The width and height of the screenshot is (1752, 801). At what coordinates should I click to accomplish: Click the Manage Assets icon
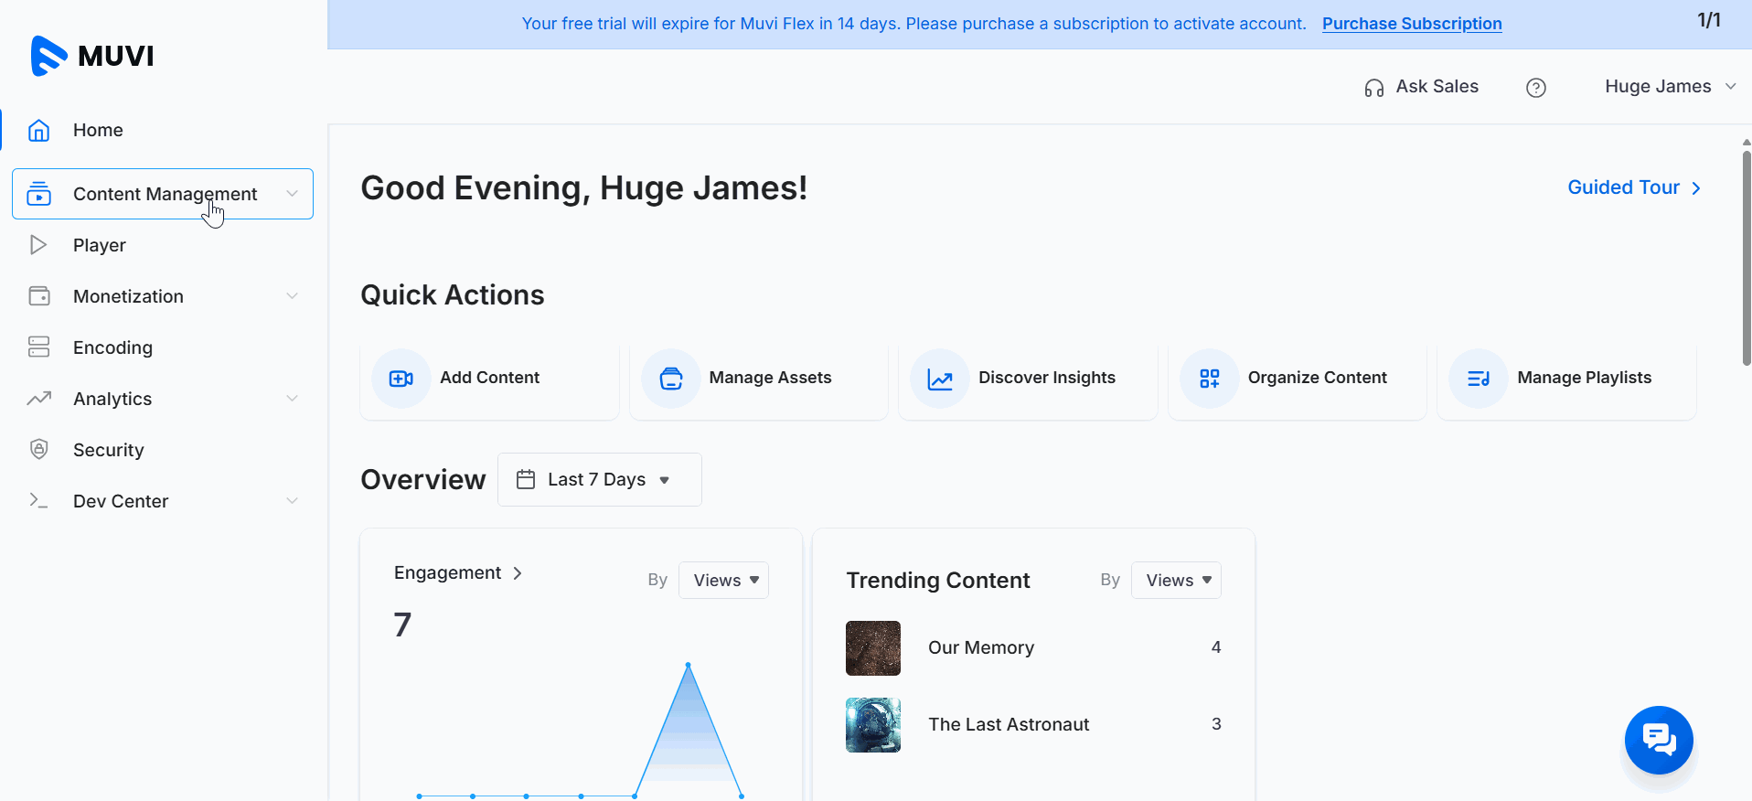pyautogui.click(x=671, y=379)
